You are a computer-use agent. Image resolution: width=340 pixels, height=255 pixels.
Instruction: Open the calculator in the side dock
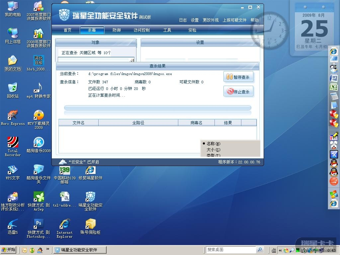pyautogui.click(x=334, y=96)
